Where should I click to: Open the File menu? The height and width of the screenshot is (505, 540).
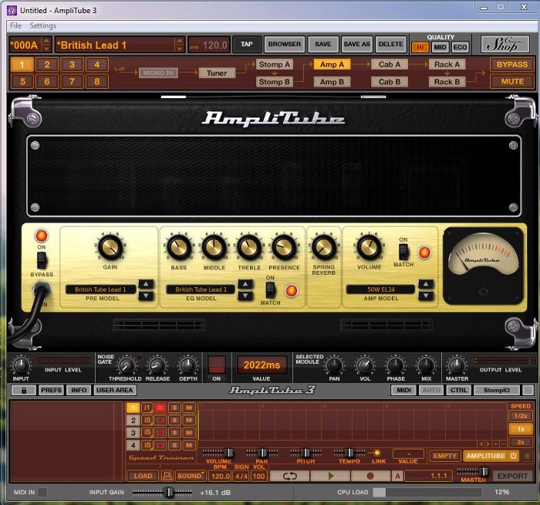[15, 25]
